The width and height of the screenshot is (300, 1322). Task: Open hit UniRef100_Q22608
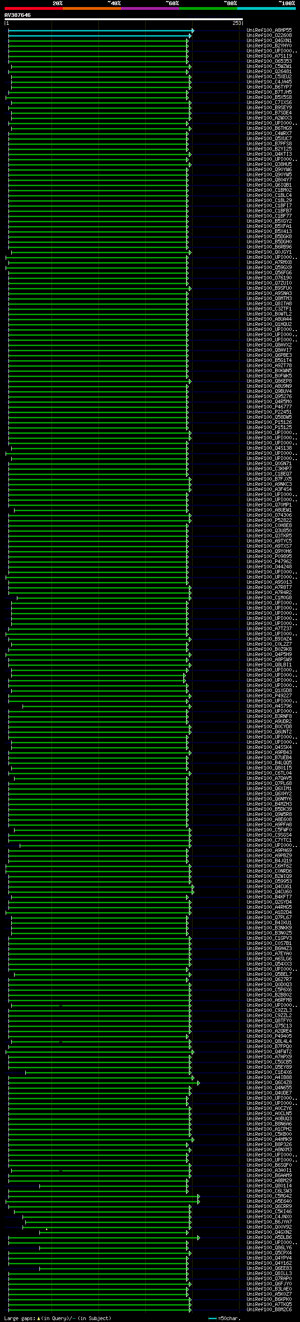point(269,36)
